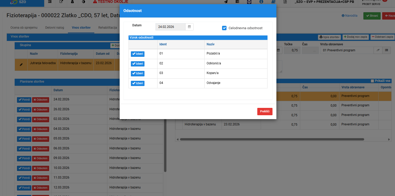This screenshot has width=395, height=196.
Task: Remove a record with Odstrani zapis
Action: [382, 37]
